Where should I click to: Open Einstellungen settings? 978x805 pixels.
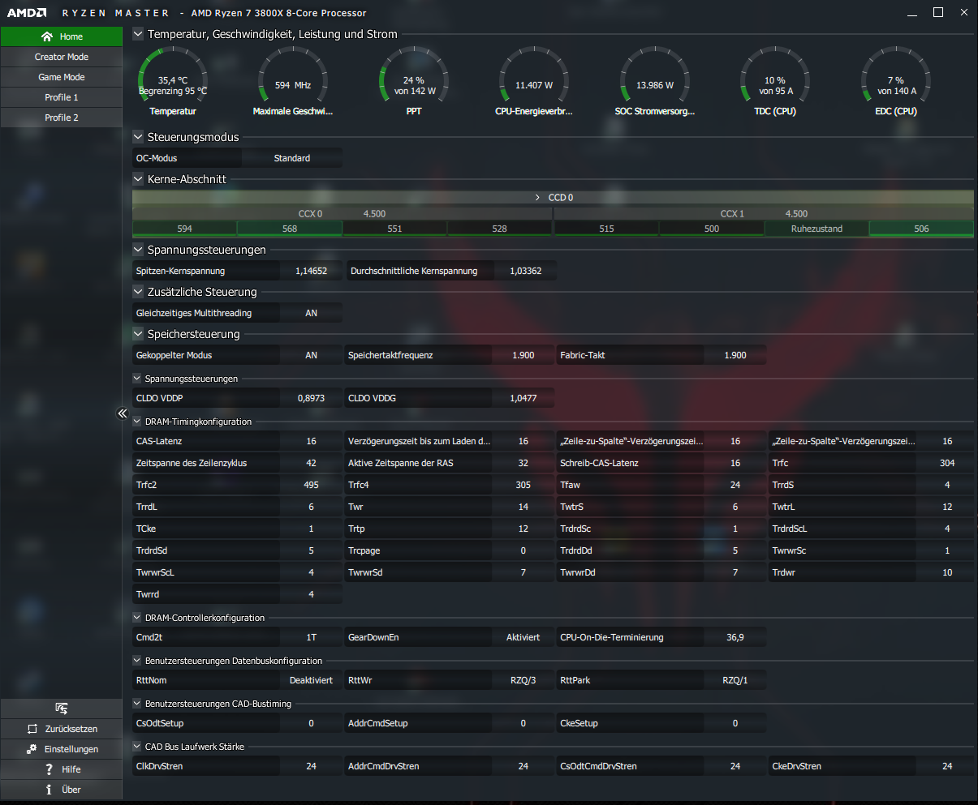point(61,749)
